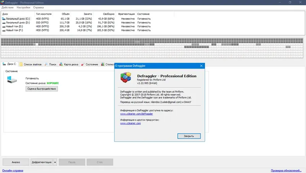Open the Действие menu

click(7, 7)
